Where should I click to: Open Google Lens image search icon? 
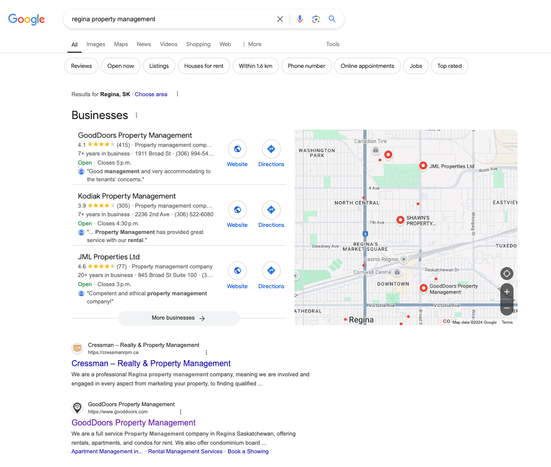(x=316, y=19)
